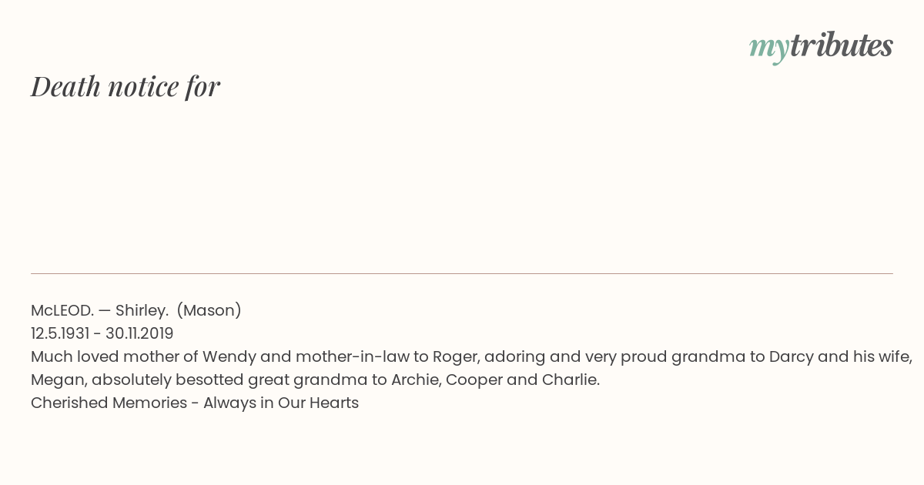Click the first name Shirley
924x485 pixels.
point(142,310)
